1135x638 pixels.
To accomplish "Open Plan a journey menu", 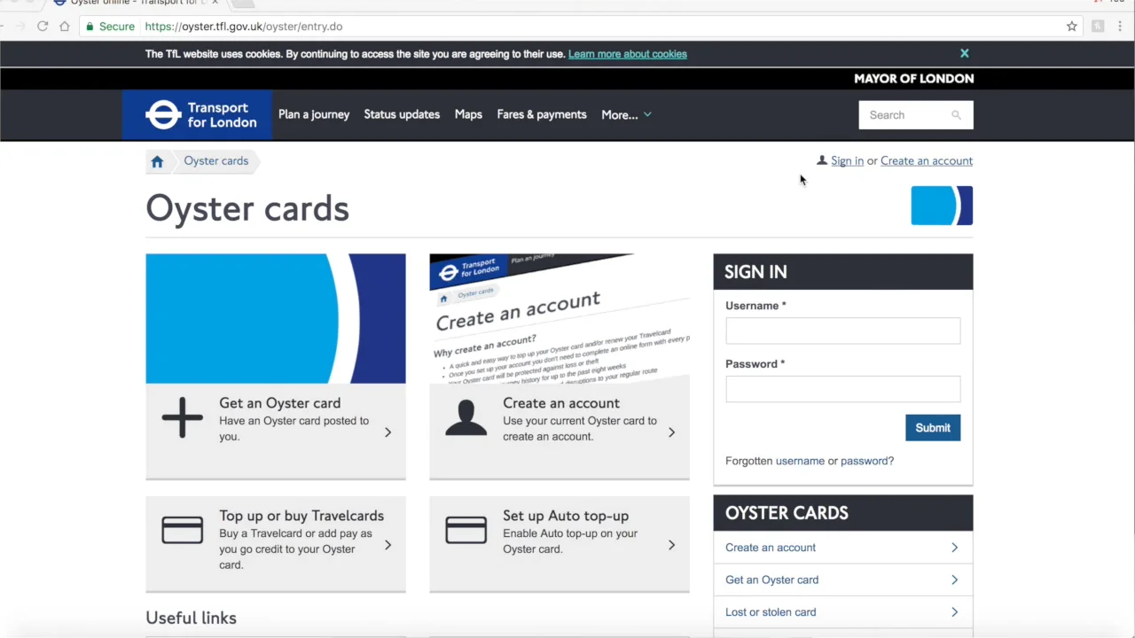I will point(314,114).
